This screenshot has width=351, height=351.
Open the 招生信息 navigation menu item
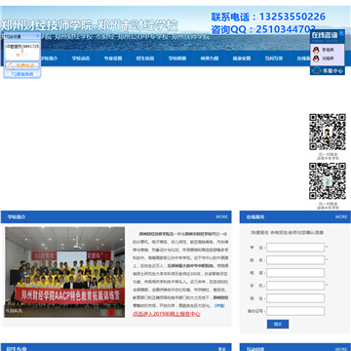point(145,58)
